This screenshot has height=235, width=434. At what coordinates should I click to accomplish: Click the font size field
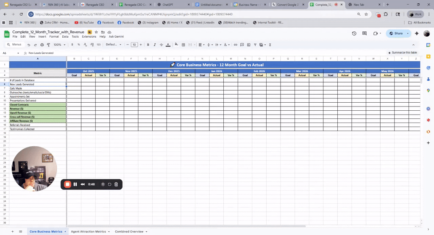[134, 45]
